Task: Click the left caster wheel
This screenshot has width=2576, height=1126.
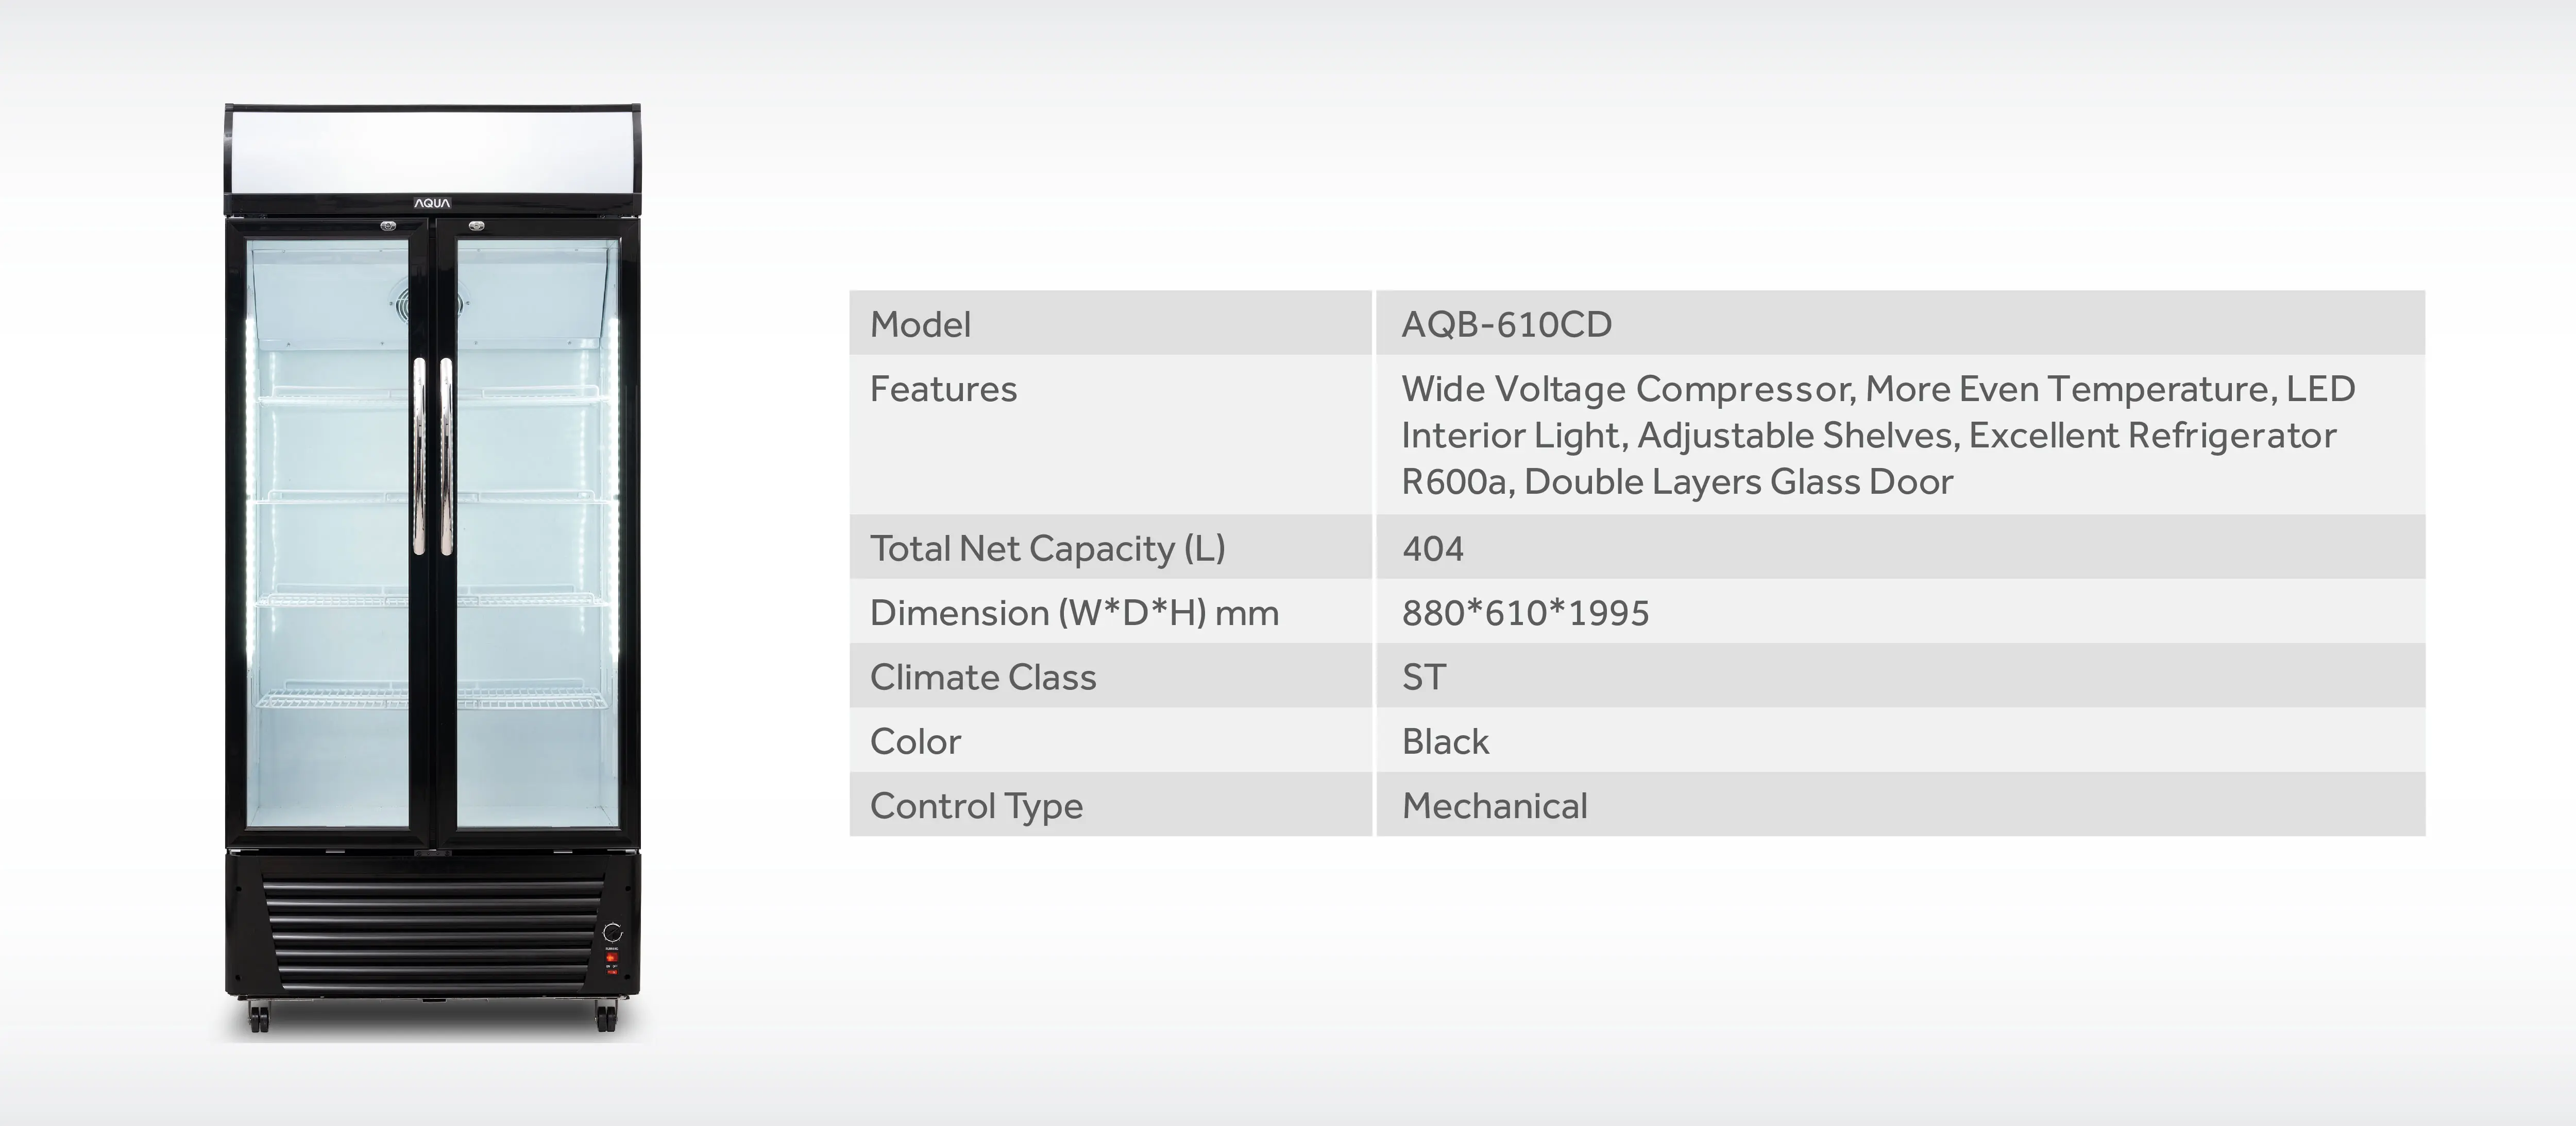Action: pos(259,1018)
